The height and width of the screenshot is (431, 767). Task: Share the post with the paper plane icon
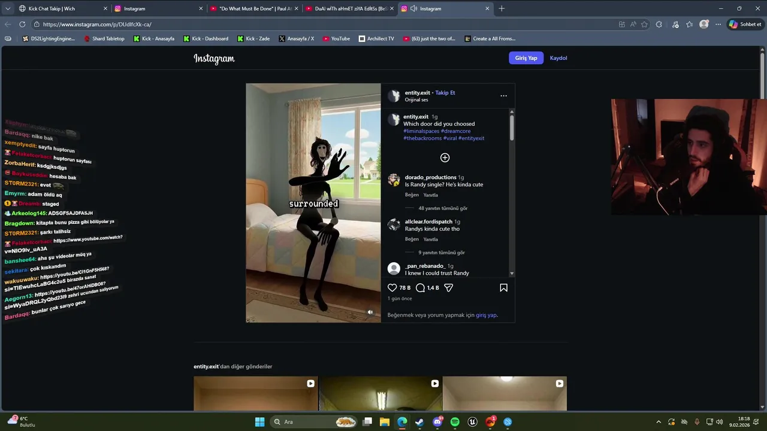[x=448, y=288]
